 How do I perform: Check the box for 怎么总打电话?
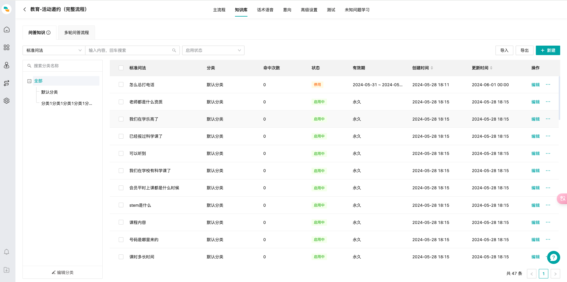(x=121, y=84)
